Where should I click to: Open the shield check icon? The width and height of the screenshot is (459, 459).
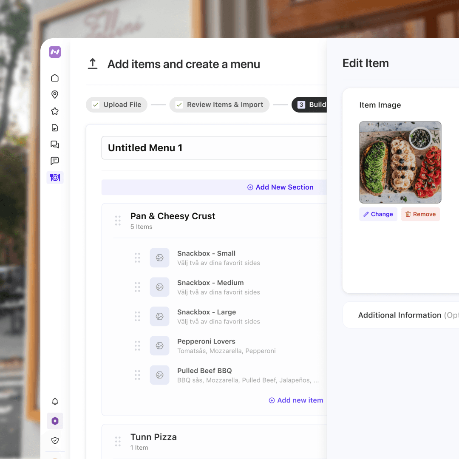(x=55, y=441)
